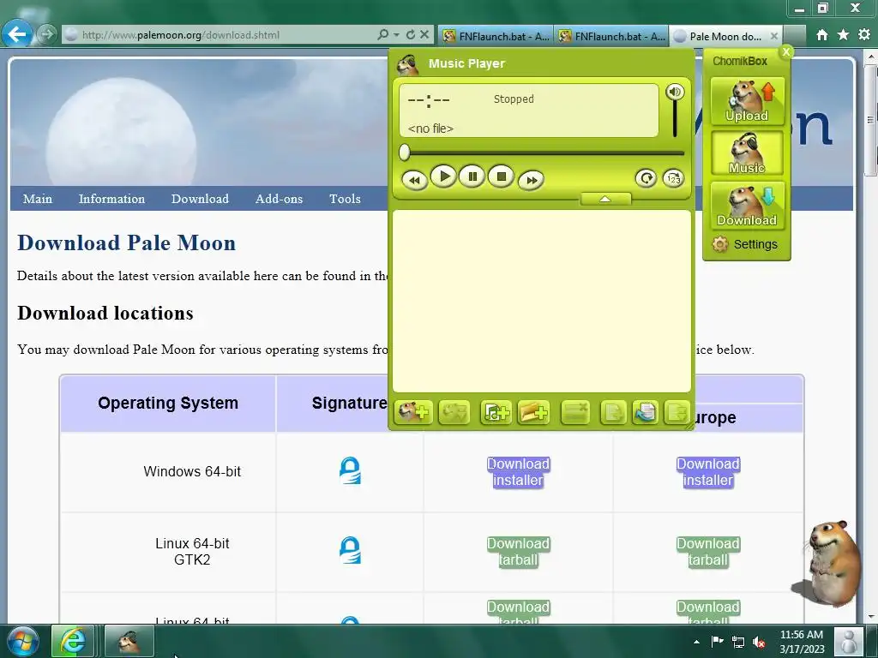This screenshot has height=658, width=878.
Task: Open the Add-ons nav menu item
Action: (x=279, y=199)
